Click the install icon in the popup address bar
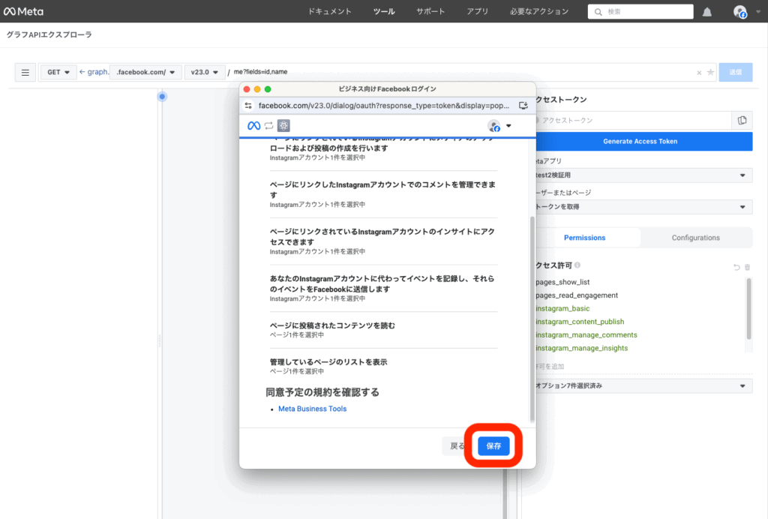Screen dimensions: 768x519 523,105
